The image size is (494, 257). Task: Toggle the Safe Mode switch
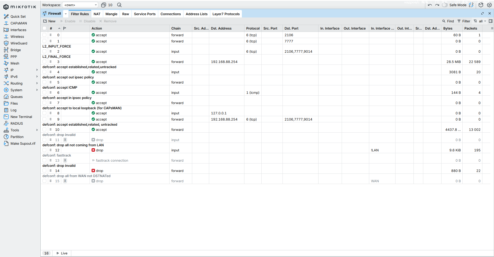coord(444,5)
